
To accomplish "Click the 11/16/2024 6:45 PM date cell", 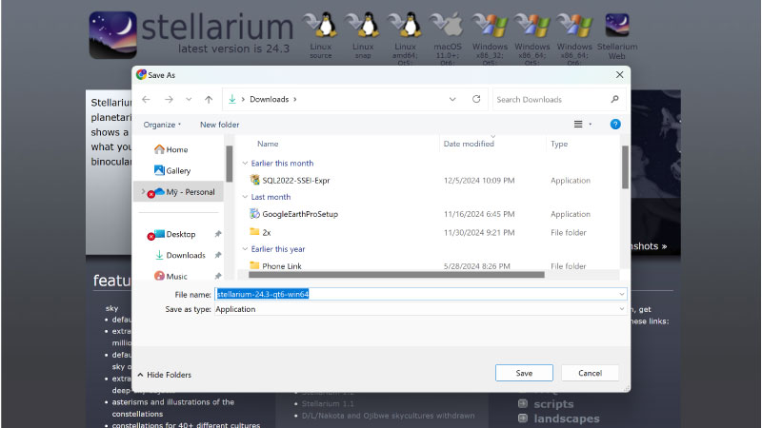I will (x=479, y=214).
